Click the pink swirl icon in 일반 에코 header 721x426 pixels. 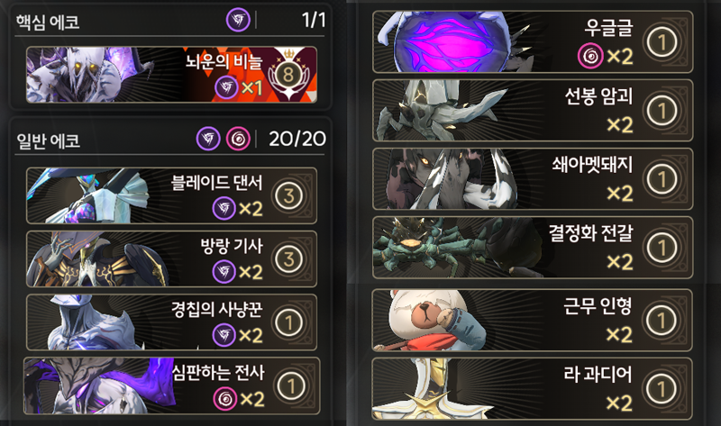(238, 139)
